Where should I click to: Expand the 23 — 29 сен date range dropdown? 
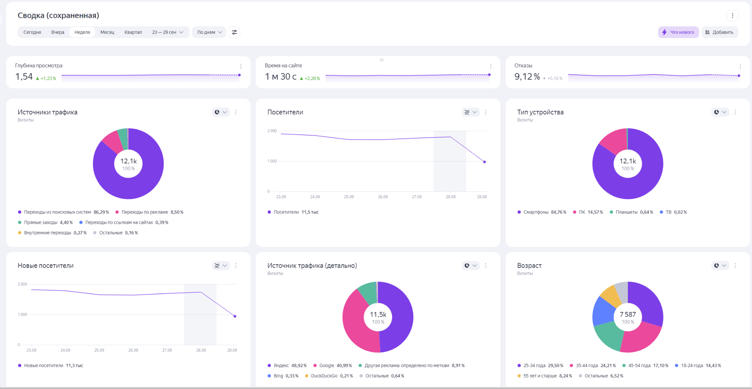tap(168, 32)
